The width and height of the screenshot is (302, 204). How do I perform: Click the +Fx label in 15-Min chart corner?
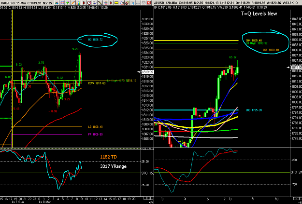point(151,202)
